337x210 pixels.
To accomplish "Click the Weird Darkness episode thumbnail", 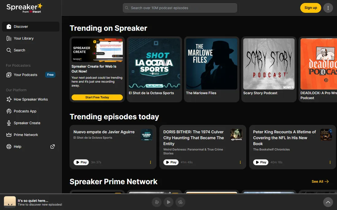I will point(236,135).
